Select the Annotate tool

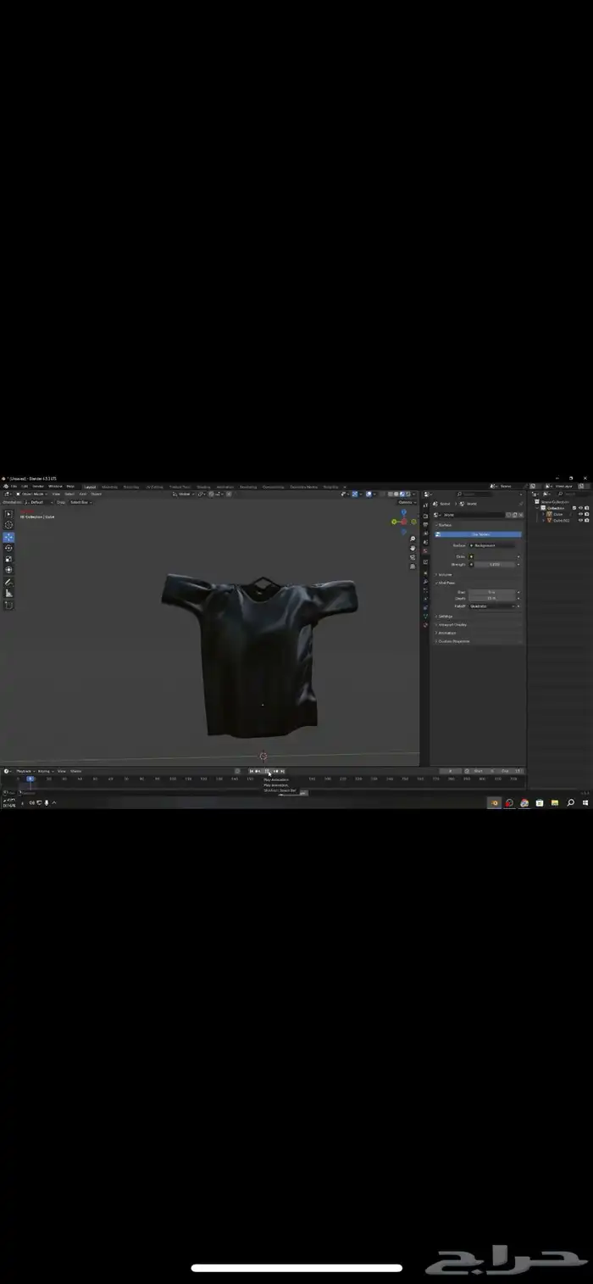(x=9, y=582)
